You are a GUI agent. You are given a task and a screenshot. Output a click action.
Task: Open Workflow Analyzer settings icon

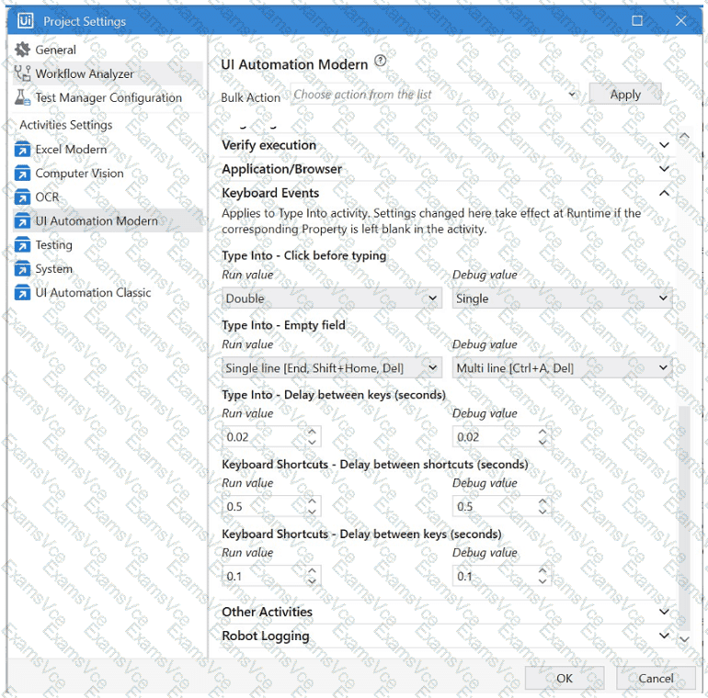tap(22, 73)
